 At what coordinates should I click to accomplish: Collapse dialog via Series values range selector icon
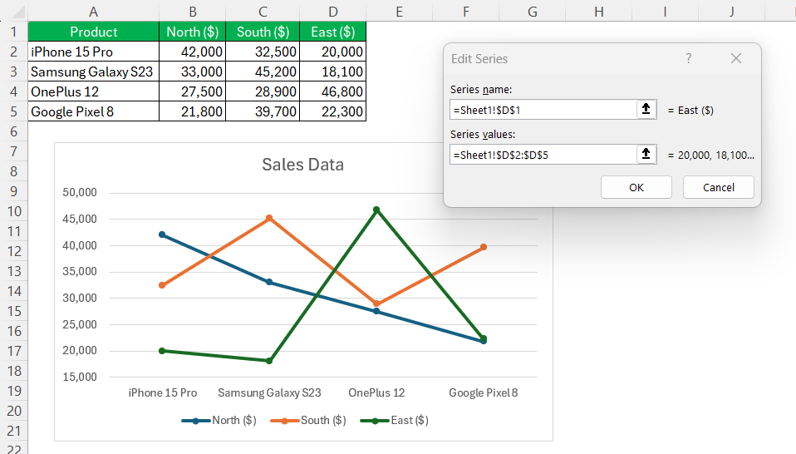(646, 154)
